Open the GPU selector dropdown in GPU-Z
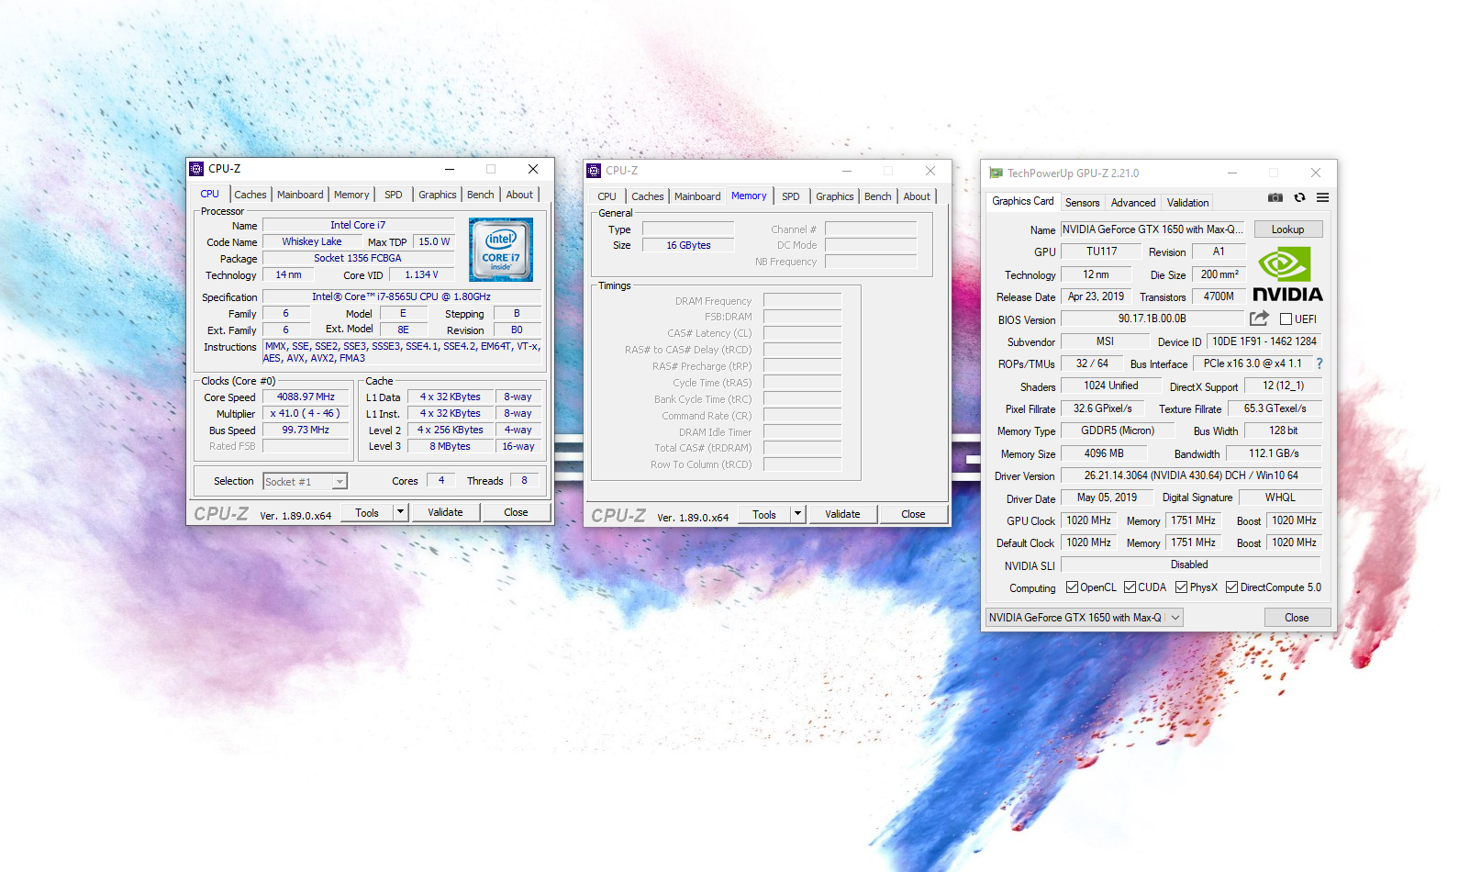The height and width of the screenshot is (872, 1481). [1175, 618]
